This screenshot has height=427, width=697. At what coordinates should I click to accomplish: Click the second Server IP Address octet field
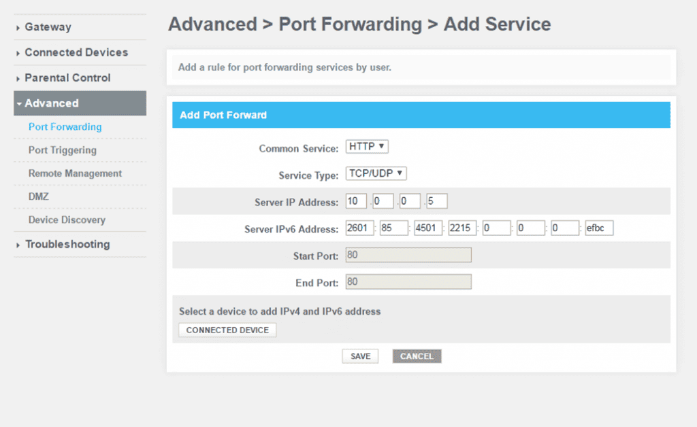pyautogui.click(x=383, y=201)
